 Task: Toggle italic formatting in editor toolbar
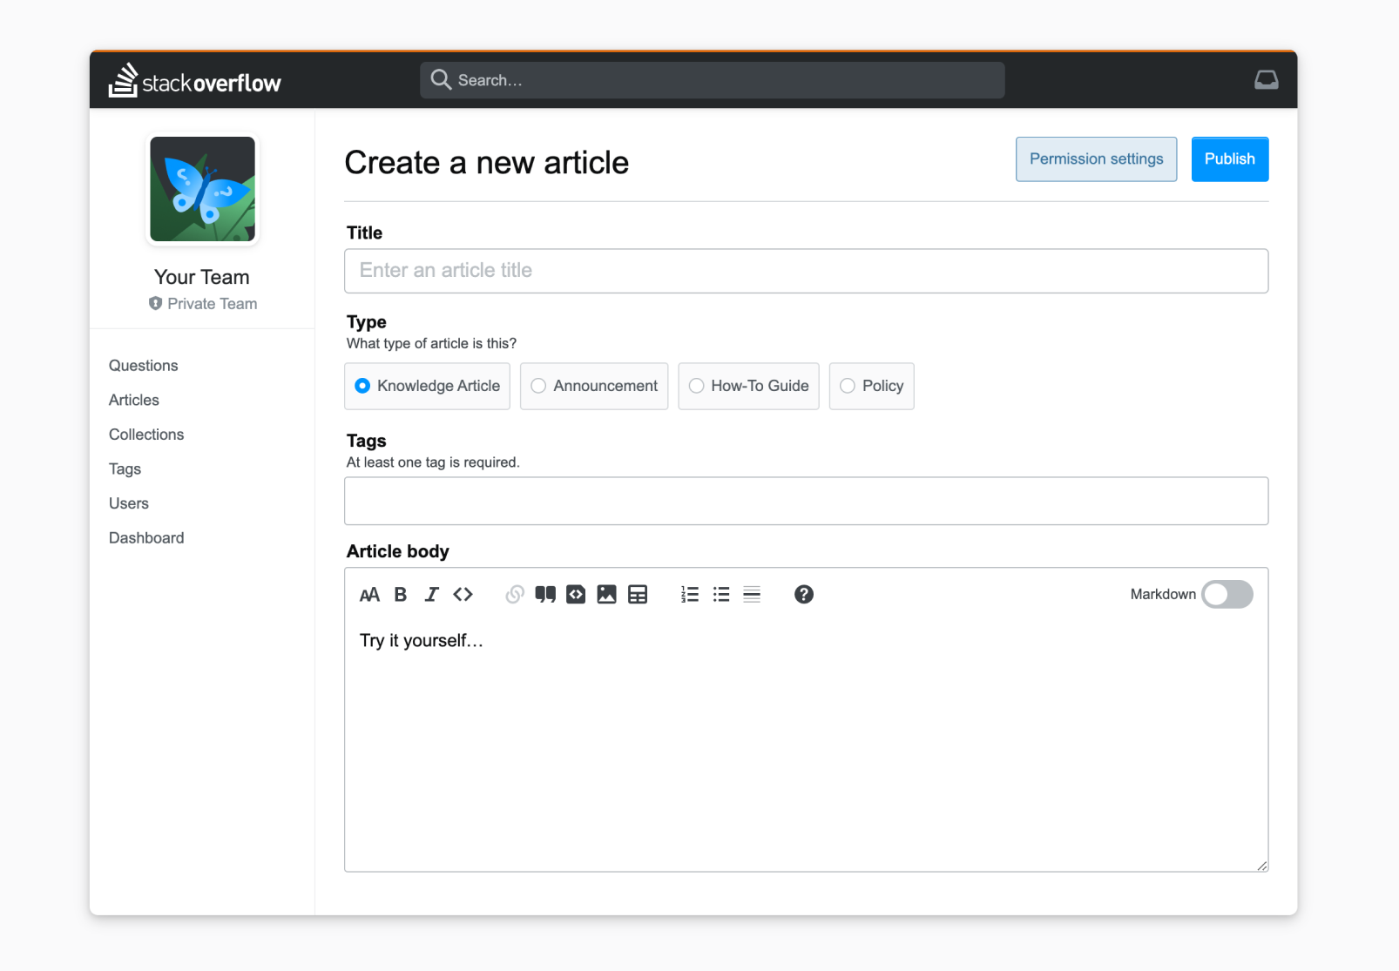(431, 595)
